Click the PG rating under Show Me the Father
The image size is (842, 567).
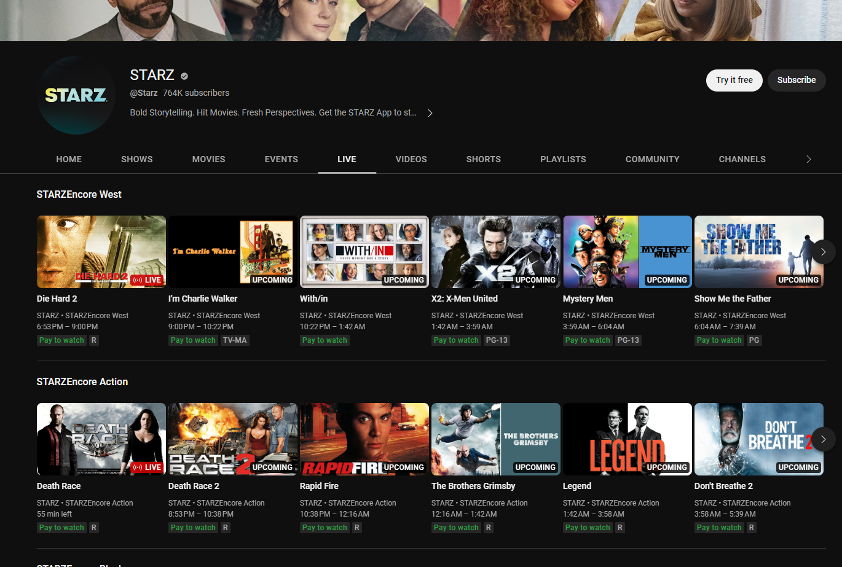(x=754, y=340)
